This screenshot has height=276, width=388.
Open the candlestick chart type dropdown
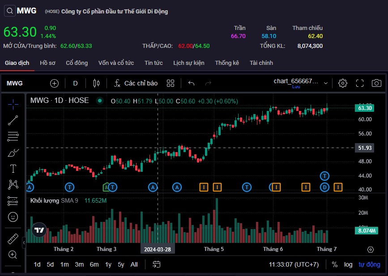coord(96,83)
